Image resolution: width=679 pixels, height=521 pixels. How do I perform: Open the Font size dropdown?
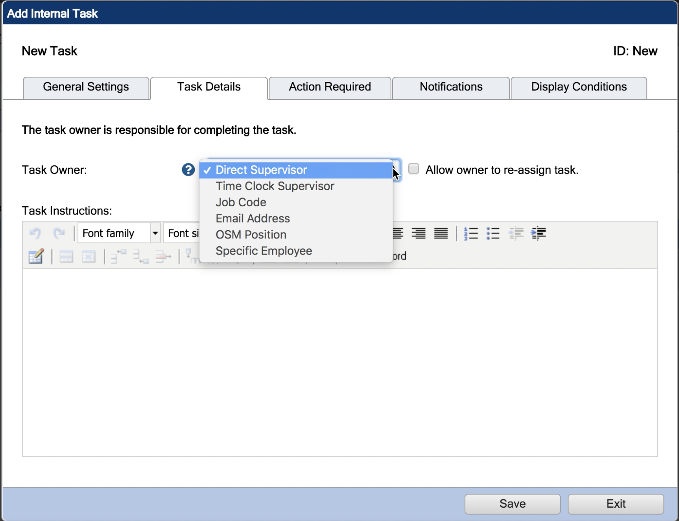(x=184, y=233)
